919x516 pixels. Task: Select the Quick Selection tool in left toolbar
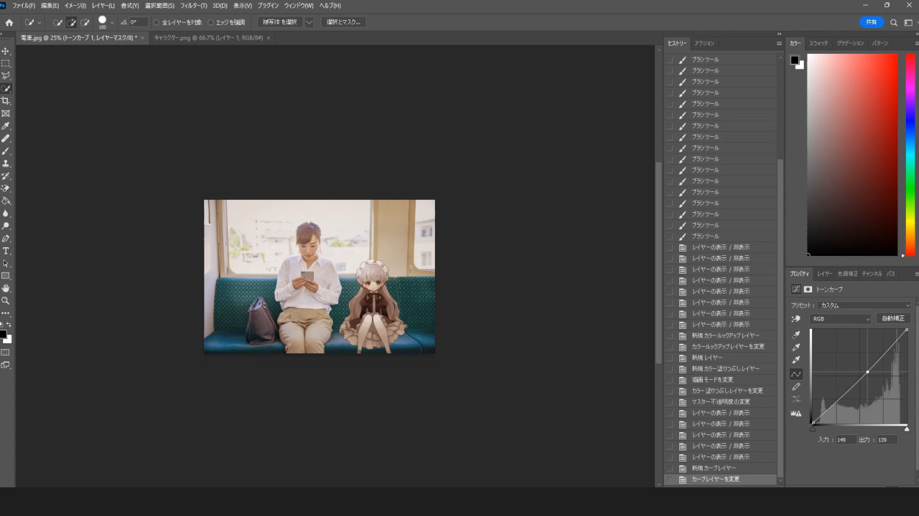[6, 88]
